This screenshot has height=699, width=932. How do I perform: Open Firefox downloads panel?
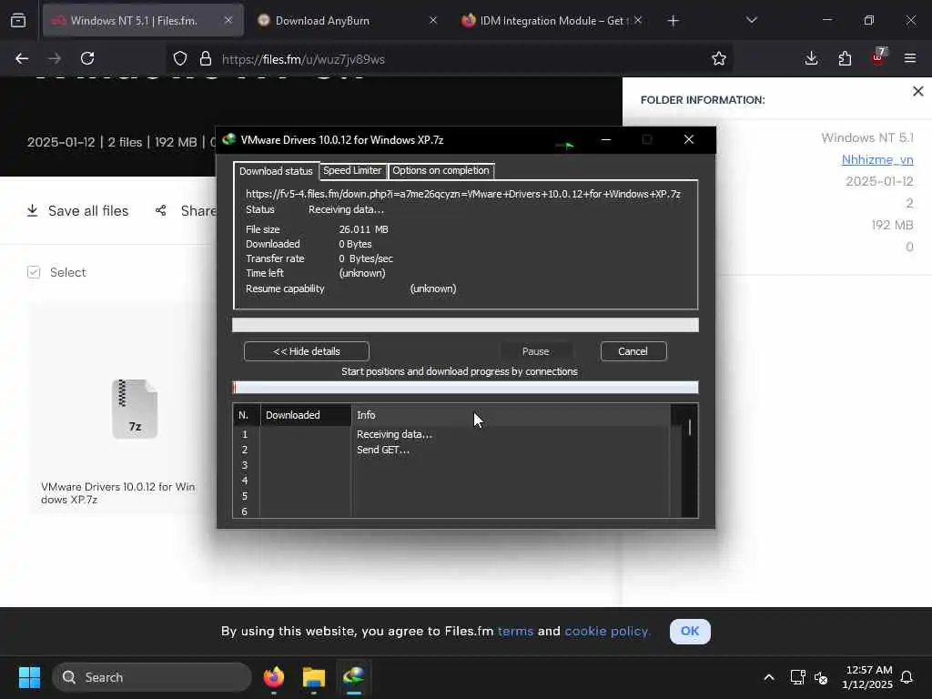(x=811, y=58)
